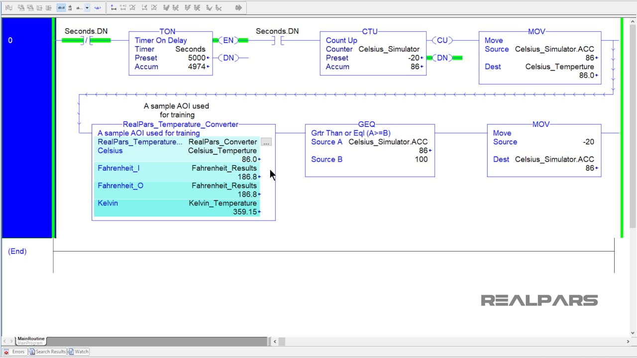Click the Finalize All Edits double-arrow icon
The height and width of the screenshot is (358, 637).
239,7
